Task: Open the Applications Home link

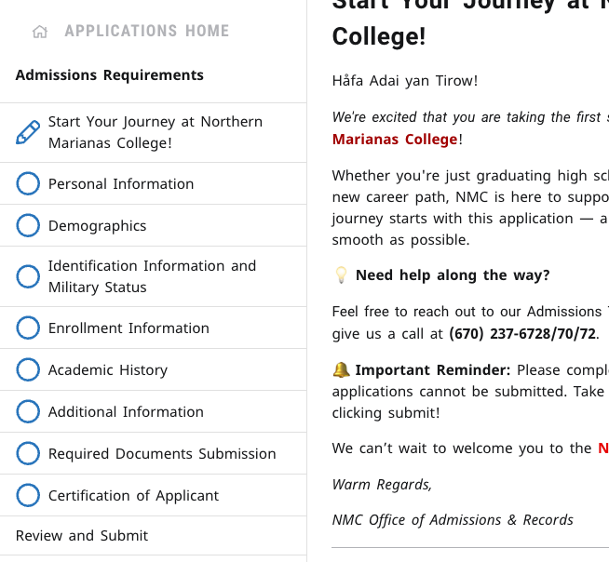Action: tap(147, 31)
